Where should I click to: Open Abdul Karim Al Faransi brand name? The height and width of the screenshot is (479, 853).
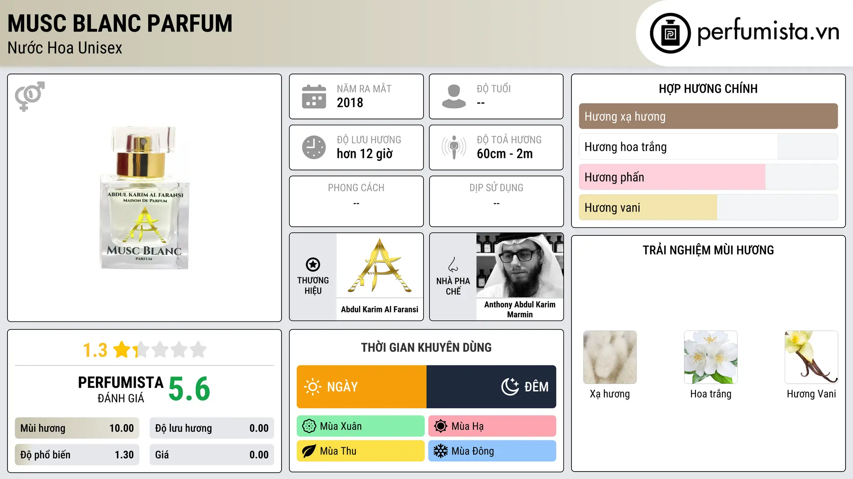tap(380, 309)
